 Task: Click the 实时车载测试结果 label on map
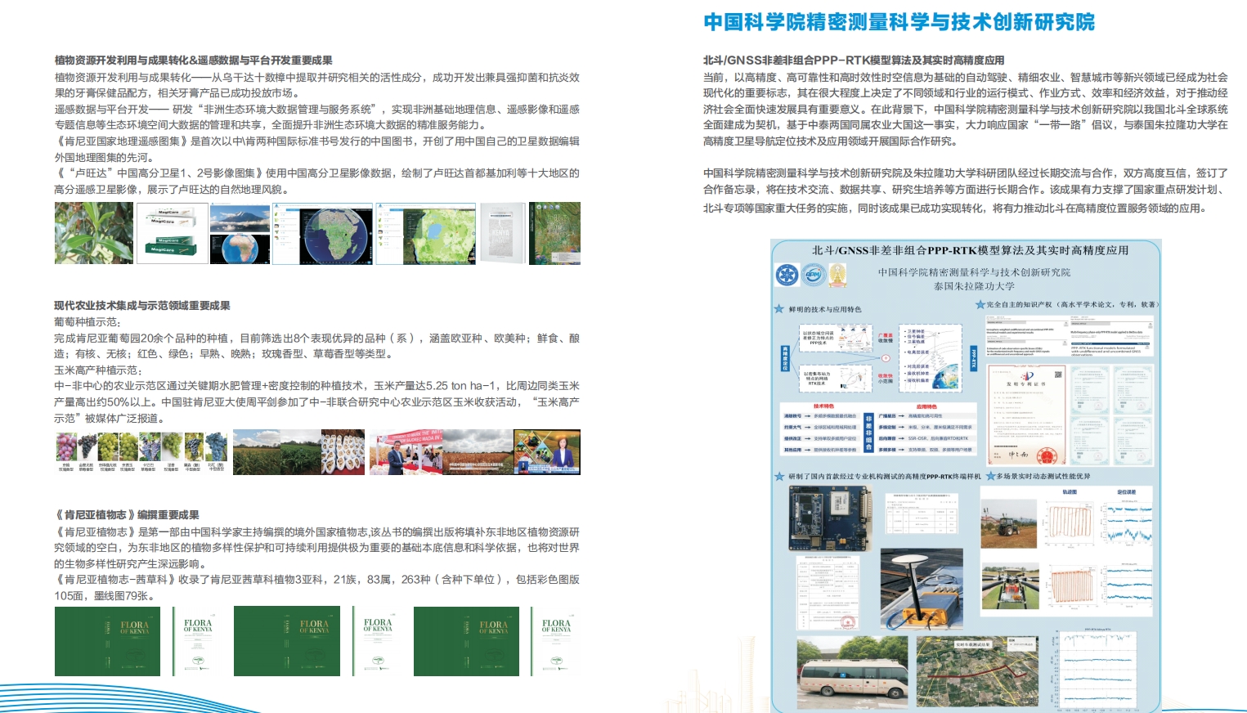(x=972, y=644)
